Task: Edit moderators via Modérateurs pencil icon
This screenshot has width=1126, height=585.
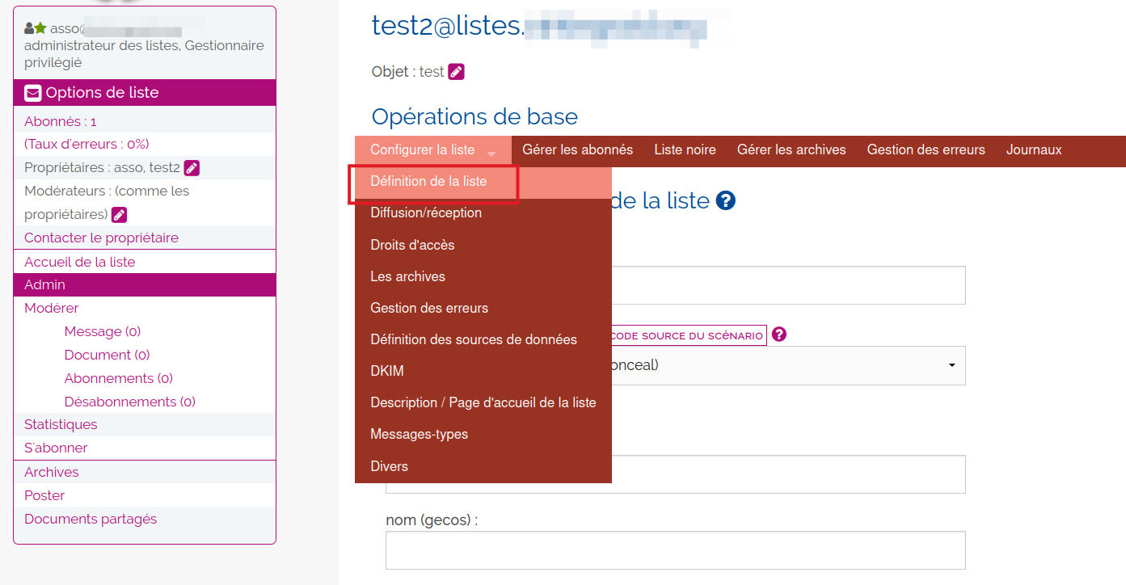Action: (119, 215)
